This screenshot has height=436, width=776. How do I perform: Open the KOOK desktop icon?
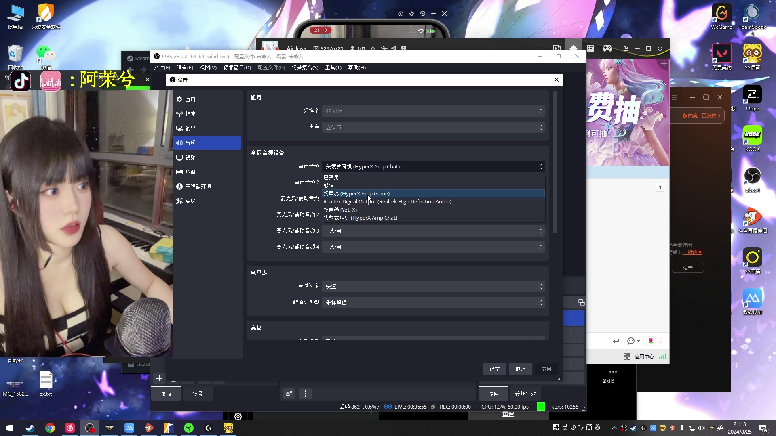752,138
